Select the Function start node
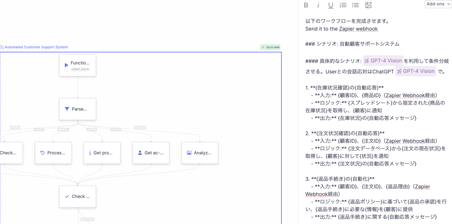452x224 pixels. pos(78,65)
